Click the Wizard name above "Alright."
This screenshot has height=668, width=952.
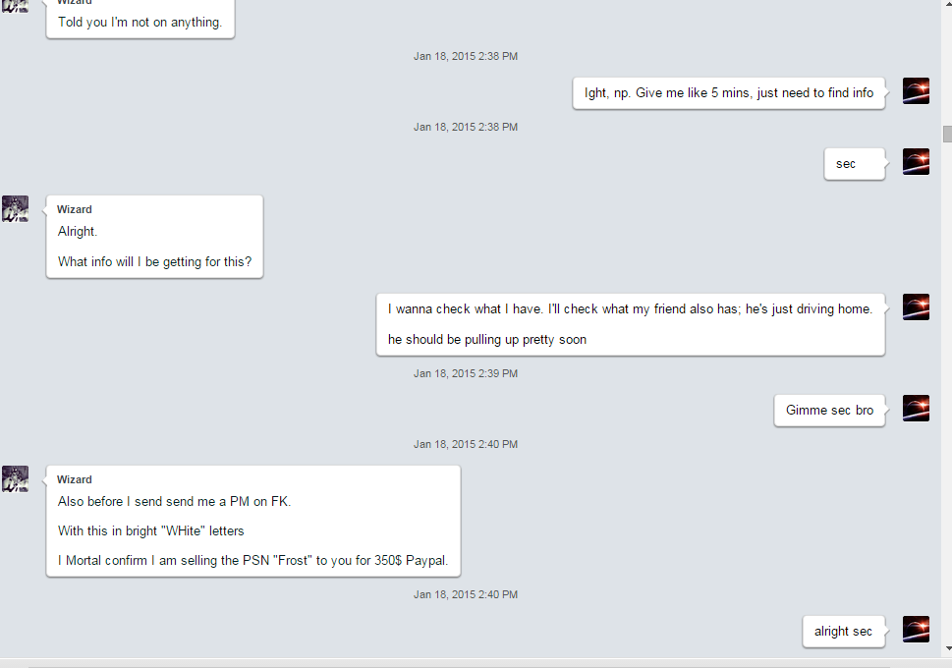pyautogui.click(x=75, y=209)
